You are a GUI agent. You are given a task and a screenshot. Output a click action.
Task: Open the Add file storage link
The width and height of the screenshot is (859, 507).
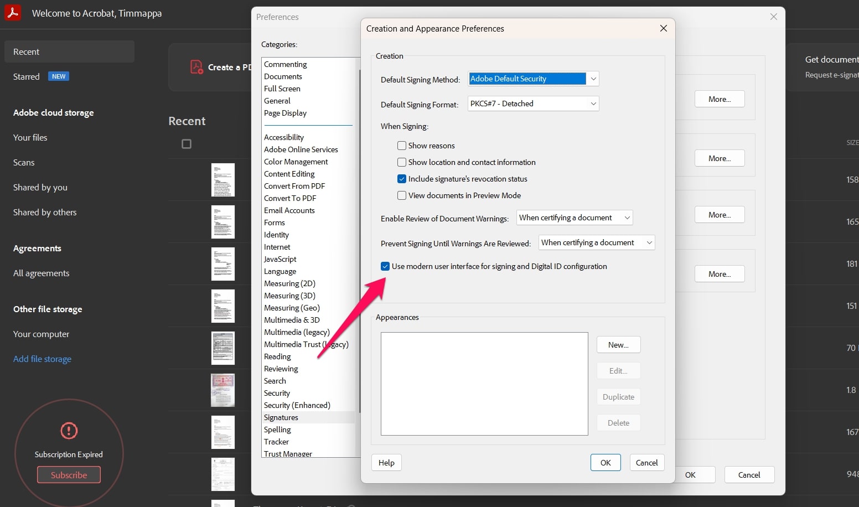(x=42, y=359)
